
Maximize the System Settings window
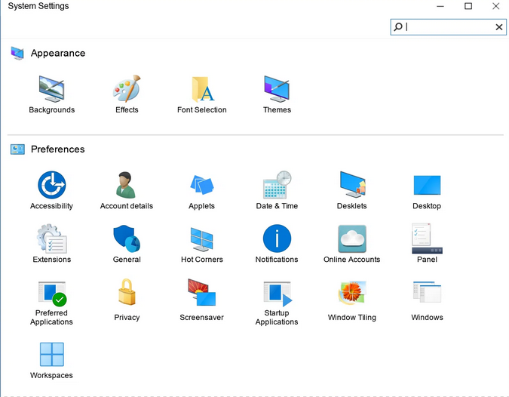[468, 6]
